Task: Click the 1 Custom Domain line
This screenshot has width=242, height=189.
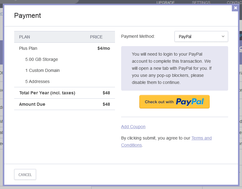Action: [x=43, y=70]
